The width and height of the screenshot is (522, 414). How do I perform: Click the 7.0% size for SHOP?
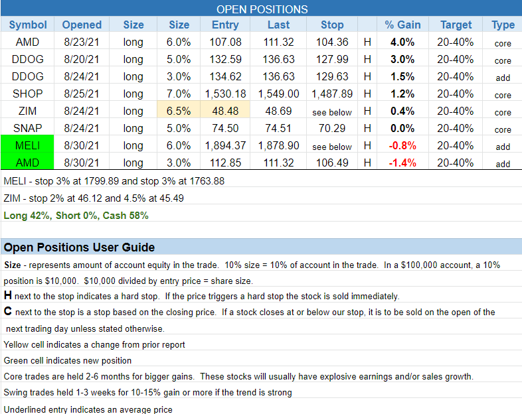point(179,94)
